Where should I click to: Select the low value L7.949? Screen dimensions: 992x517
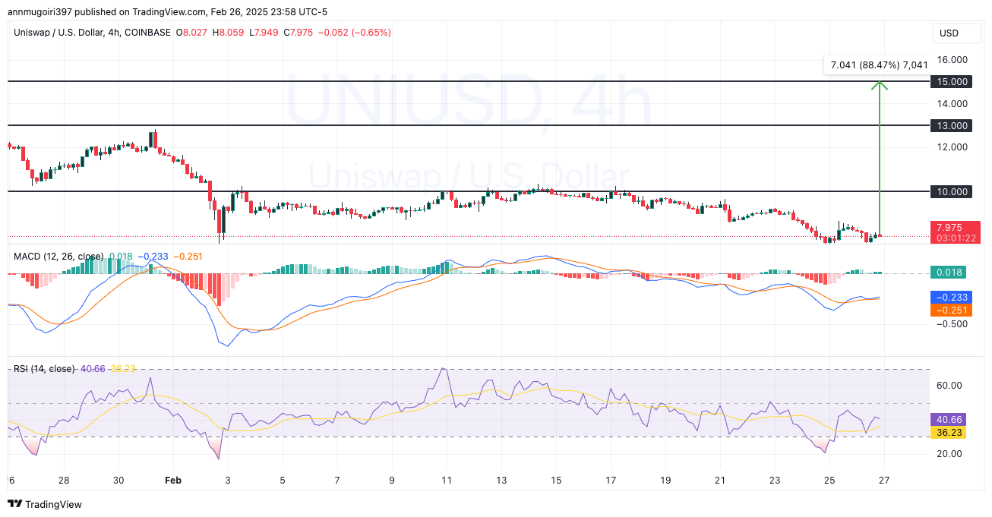264,33
